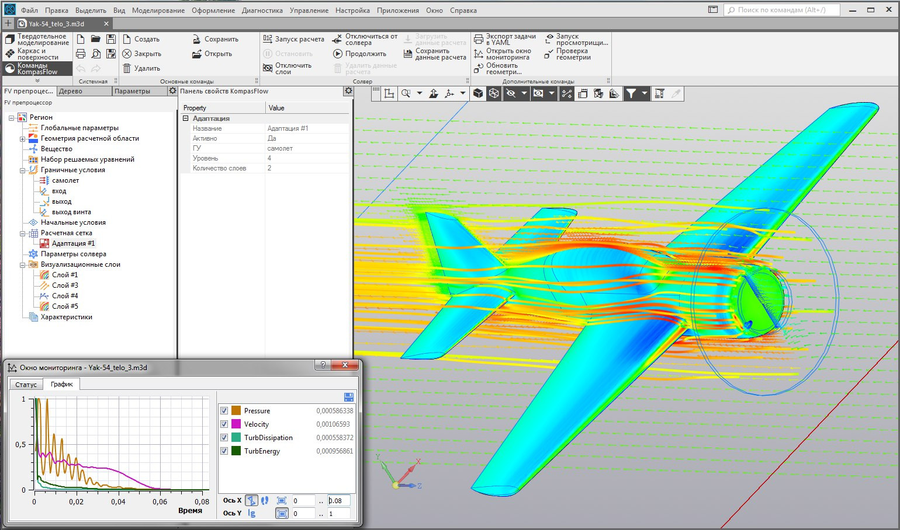The width and height of the screenshot is (900, 530).
Task: Uncheck the Pressure graph checkbox
Action: click(x=224, y=410)
